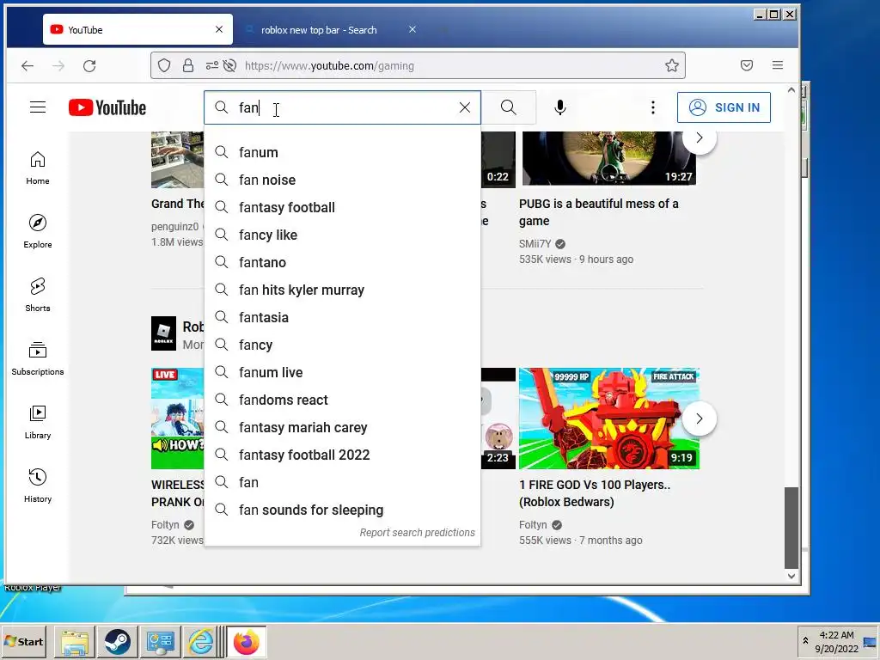
Task: Click the taskbar clock showing 4:22 AM
Action: (x=836, y=641)
